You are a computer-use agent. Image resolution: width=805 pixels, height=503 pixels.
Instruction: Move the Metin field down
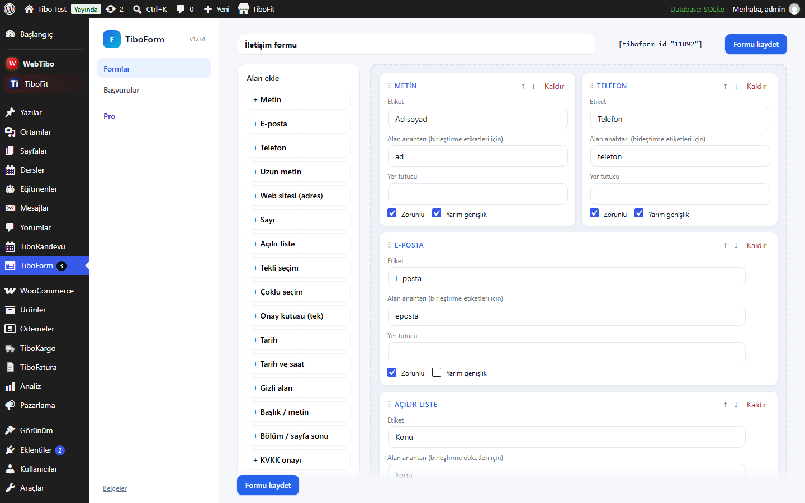pyautogui.click(x=534, y=86)
